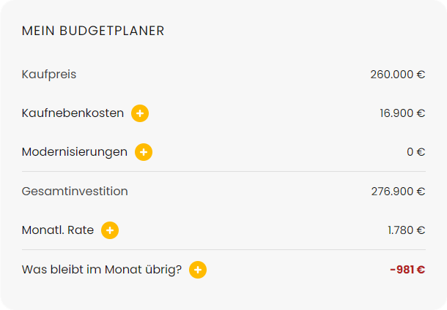Click the word MEIN in the heading
447x310 pixels.
click(37, 31)
